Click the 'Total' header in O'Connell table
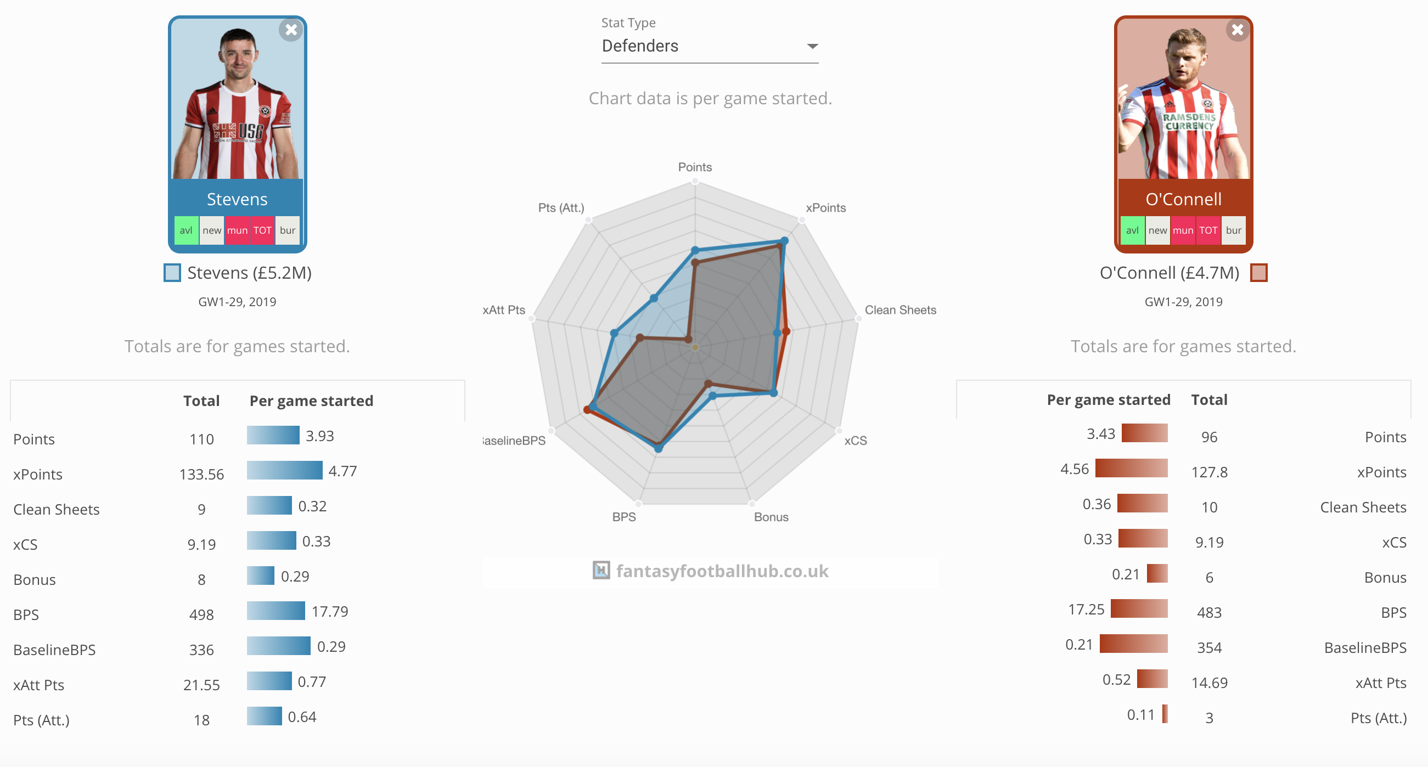Viewport: 1428px width, 767px height. 1209,399
